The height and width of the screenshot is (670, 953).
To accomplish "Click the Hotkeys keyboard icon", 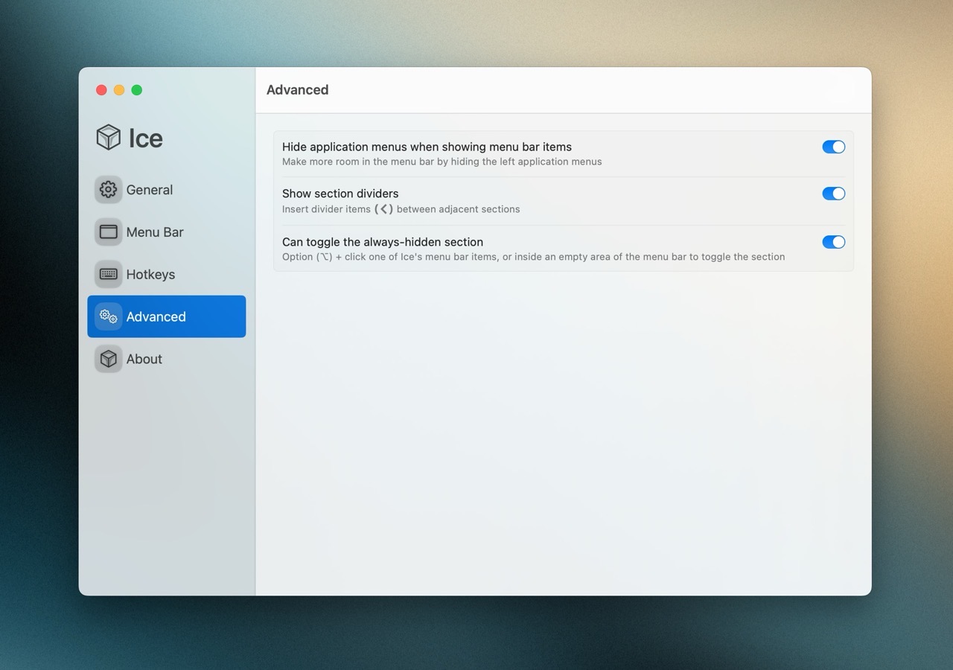I will pyautogui.click(x=109, y=274).
